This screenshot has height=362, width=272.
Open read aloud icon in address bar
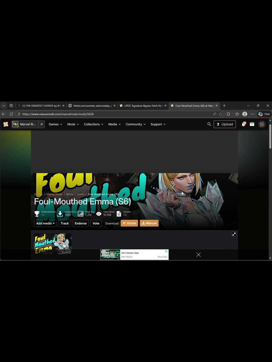(x=215, y=114)
